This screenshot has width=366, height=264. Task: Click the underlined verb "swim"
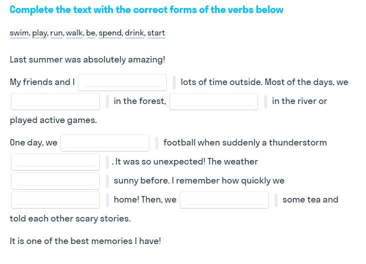pos(19,33)
